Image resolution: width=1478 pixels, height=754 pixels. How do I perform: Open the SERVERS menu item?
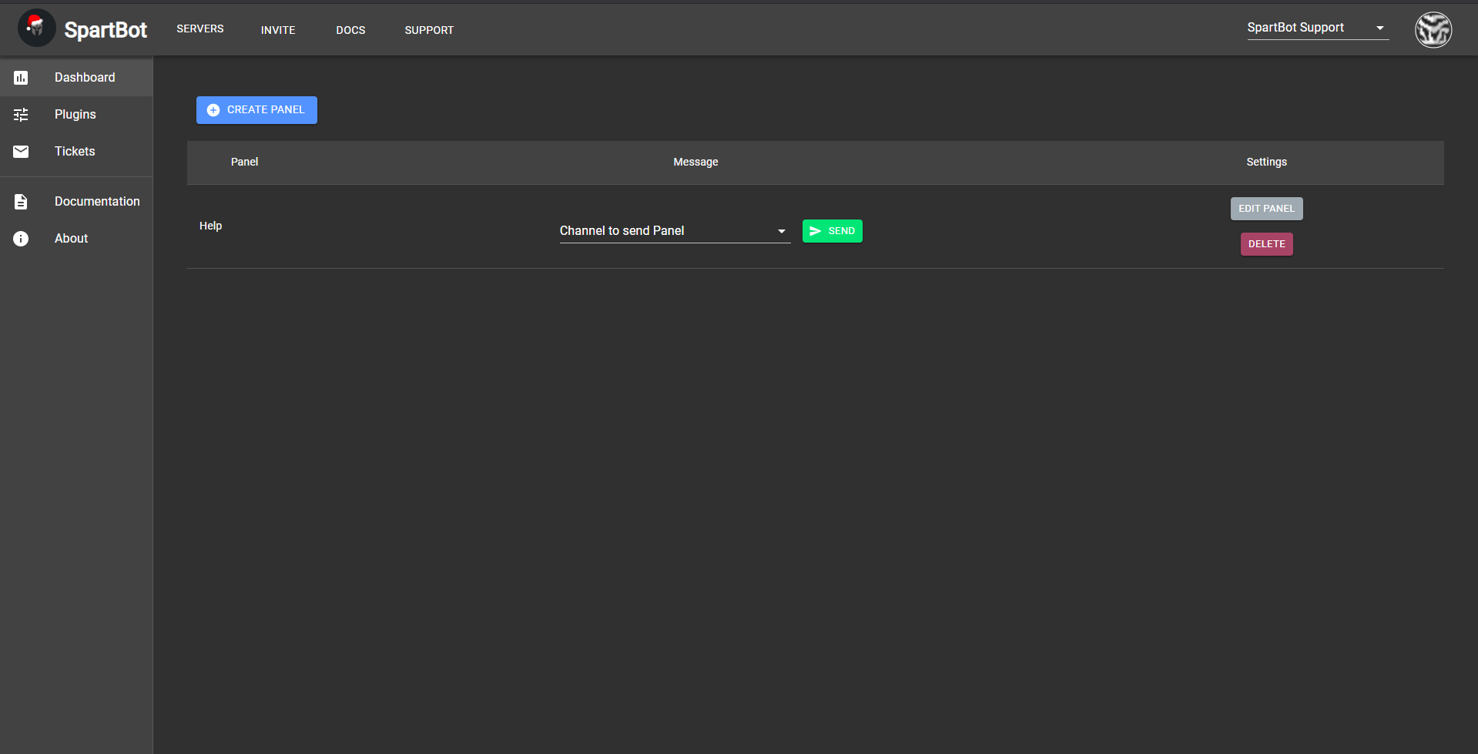(200, 28)
